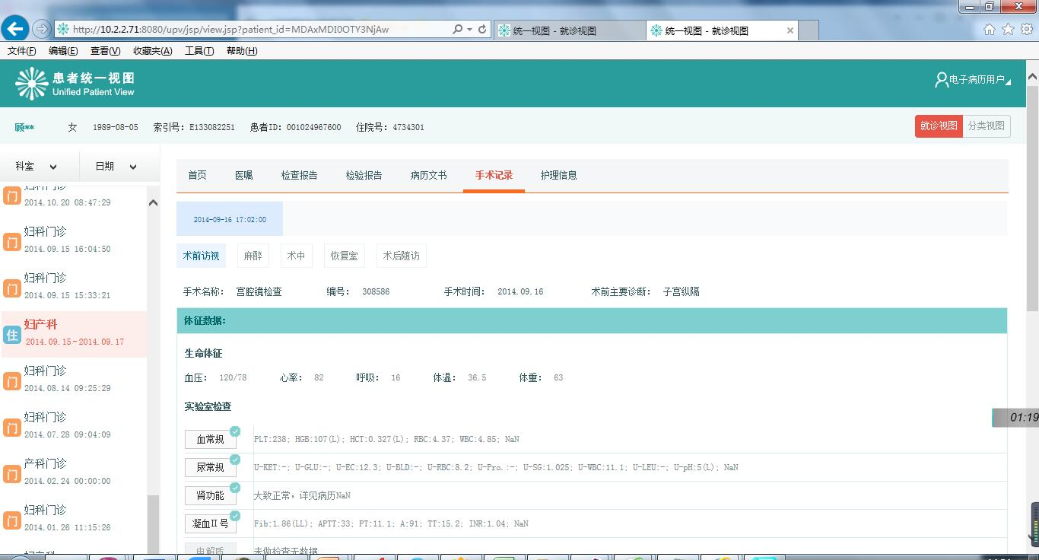This screenshot has height=560, width=1039.
Task: Toggle the 凝血II号 checkmark badge
Action: pos(235,516)
